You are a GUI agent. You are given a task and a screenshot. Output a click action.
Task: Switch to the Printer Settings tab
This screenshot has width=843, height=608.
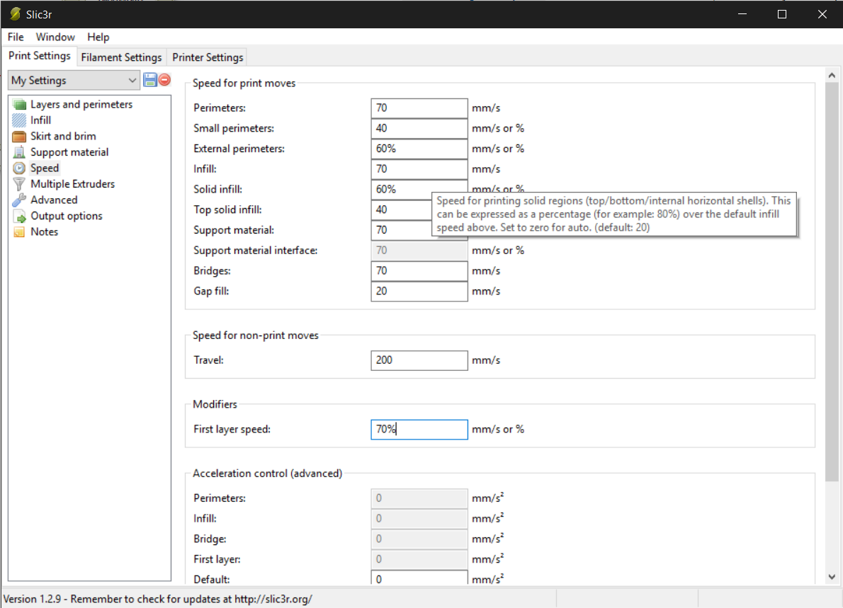208,57
